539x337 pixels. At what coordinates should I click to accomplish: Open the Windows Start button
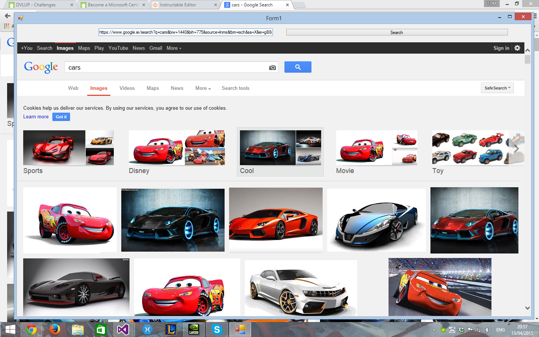pyautogui.click(x=10, y=330)
